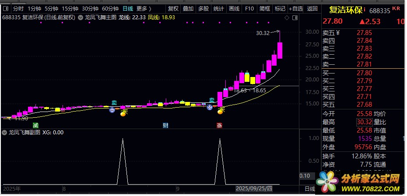This screenshot has height=196, width=407.
Task: Click the blue 财 event marker
Action: (165, 126)
